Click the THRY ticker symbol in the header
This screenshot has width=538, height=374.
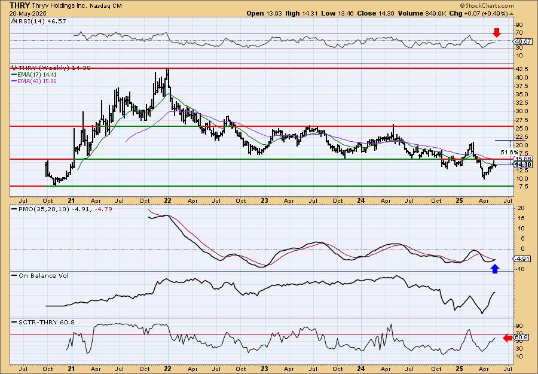click(20, 5)
